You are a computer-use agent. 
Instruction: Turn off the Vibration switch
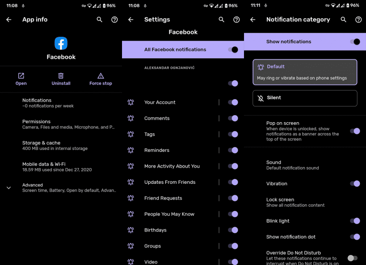(x=355, y=184)
